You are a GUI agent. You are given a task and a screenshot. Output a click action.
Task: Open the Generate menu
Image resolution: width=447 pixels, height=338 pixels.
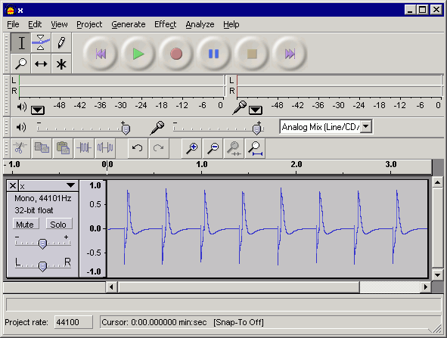point(129,24)
